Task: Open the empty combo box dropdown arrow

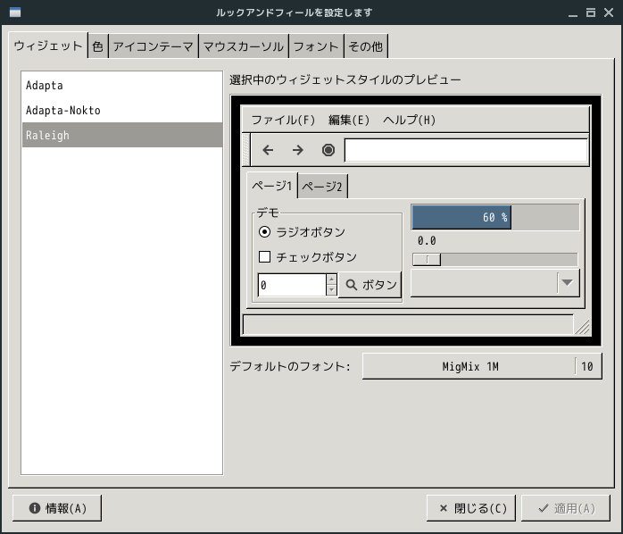Action: [x=568, y=283]
